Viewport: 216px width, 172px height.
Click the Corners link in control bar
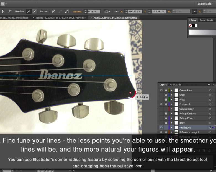click(x=77, y=12)
